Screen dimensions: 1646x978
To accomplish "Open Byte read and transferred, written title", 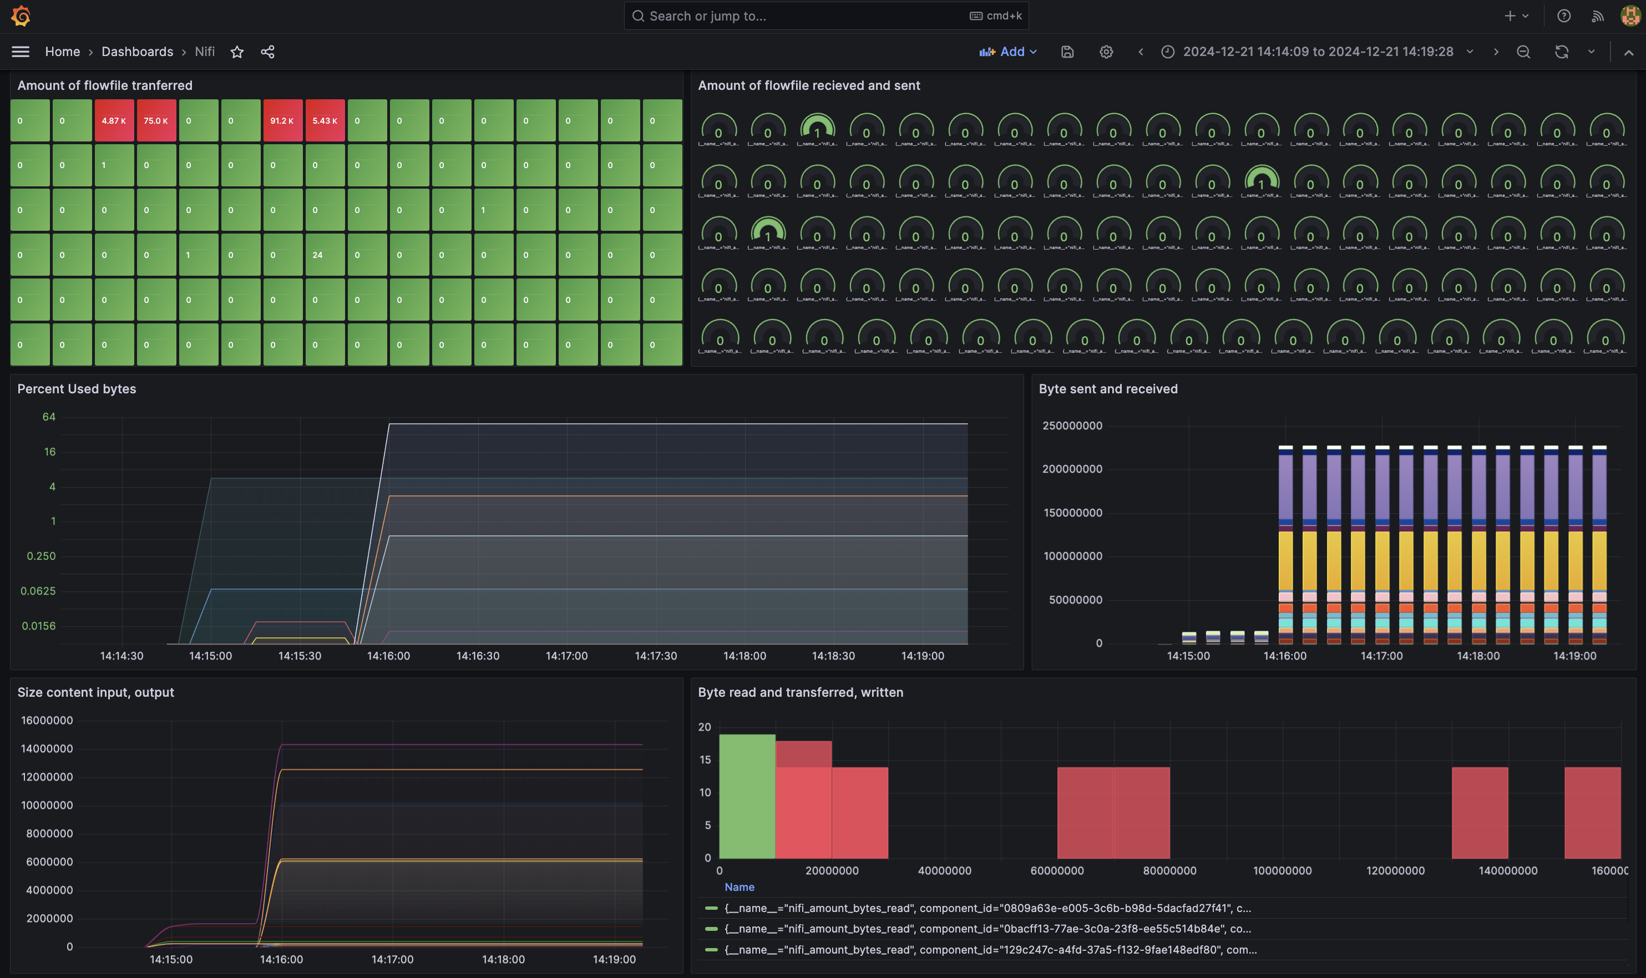I will point(800,692).
